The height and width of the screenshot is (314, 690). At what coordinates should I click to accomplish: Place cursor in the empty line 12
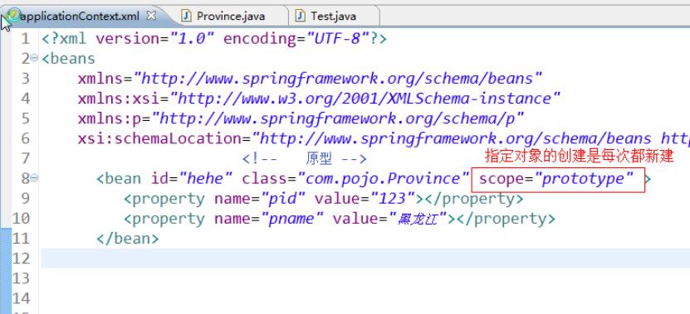coord(365,258)
